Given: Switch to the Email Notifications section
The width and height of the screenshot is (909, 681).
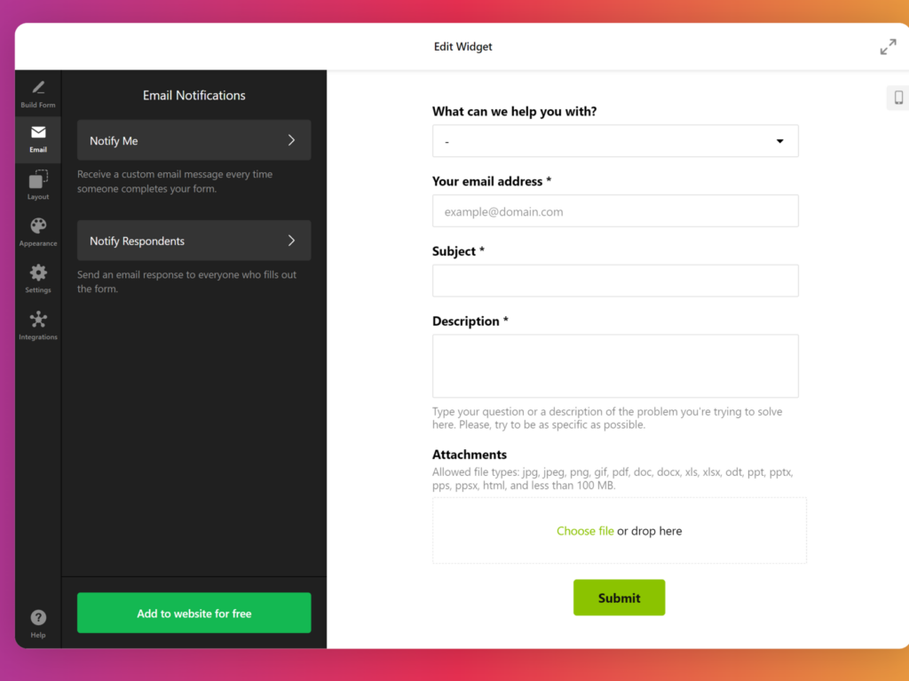Looking at the screenshot, I should pyautogui.click(x=194, y=95).
